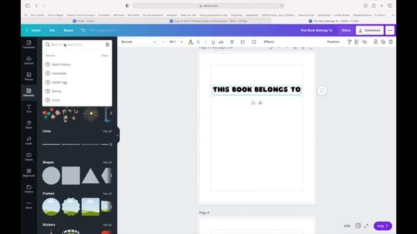The height and width of the screenshot is (234, 417).
Task: Open the File menu
Action: coord(52,31)
